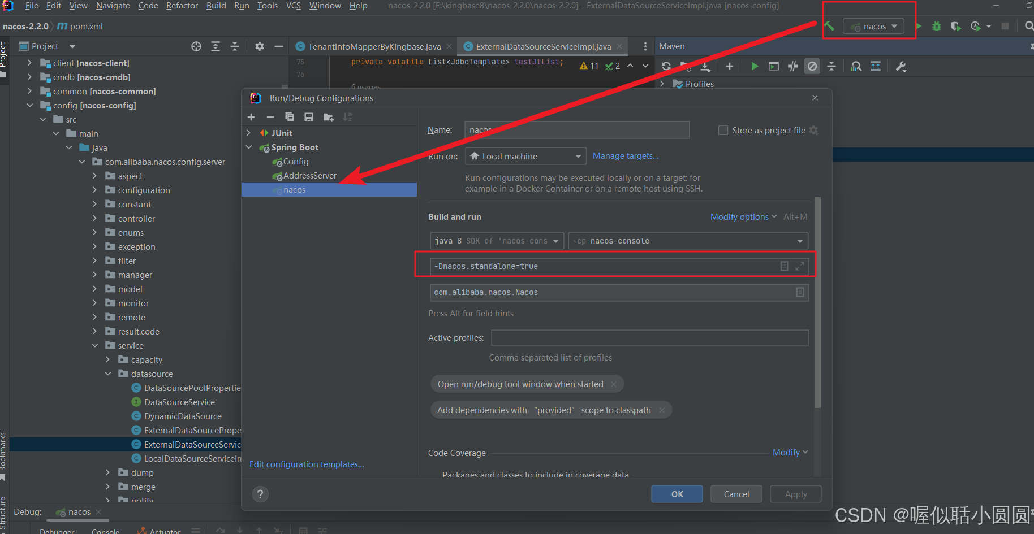Toggle Maven offline mode

(793, 66)
